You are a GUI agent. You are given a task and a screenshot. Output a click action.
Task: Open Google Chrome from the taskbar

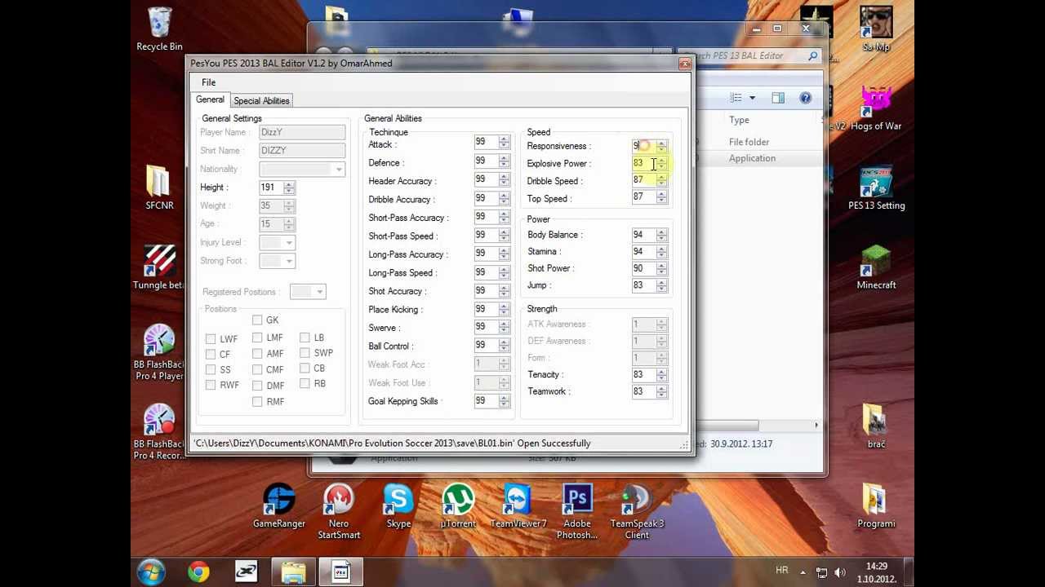198,572
